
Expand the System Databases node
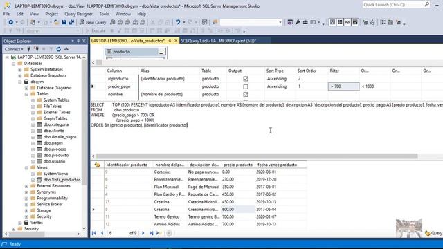coord(20,69)
